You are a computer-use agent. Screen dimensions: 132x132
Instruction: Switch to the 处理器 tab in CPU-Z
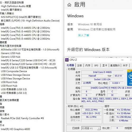70,65
